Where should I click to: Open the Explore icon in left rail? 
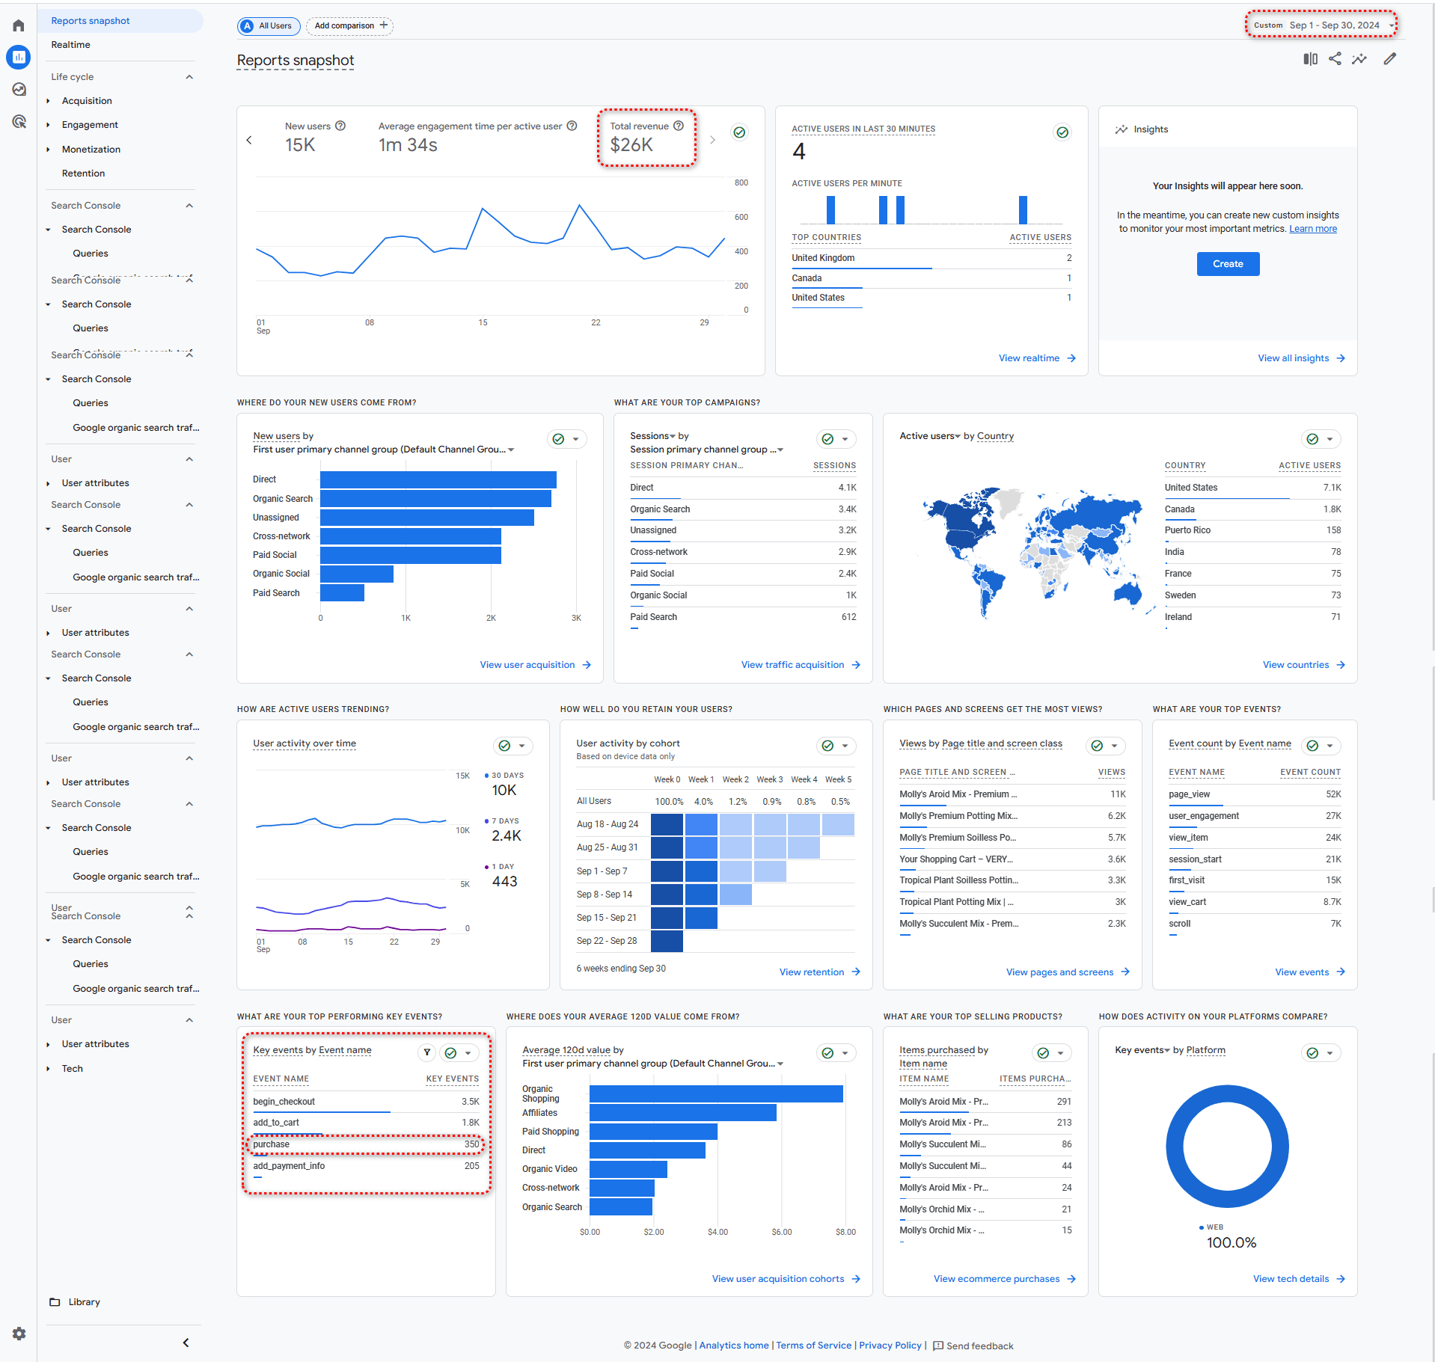19,89
